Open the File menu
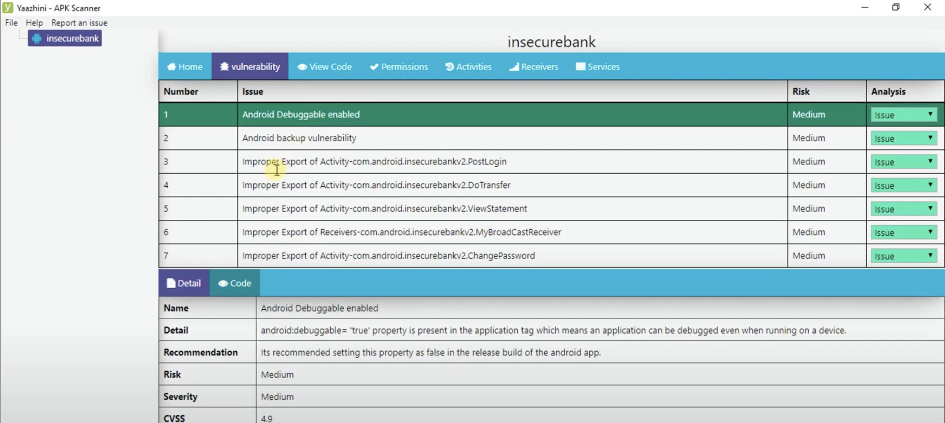945x423 pixels. click(11, 23)
